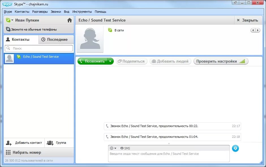Click the Skype logo in title bar
This screenshot has height=167, width=266.
pyautogui.click(x=7, y=4)
